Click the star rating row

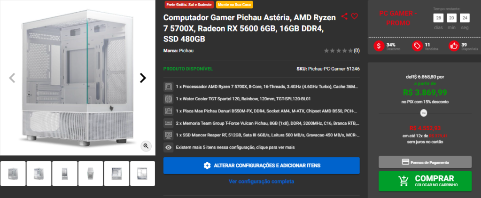[338, 51]
